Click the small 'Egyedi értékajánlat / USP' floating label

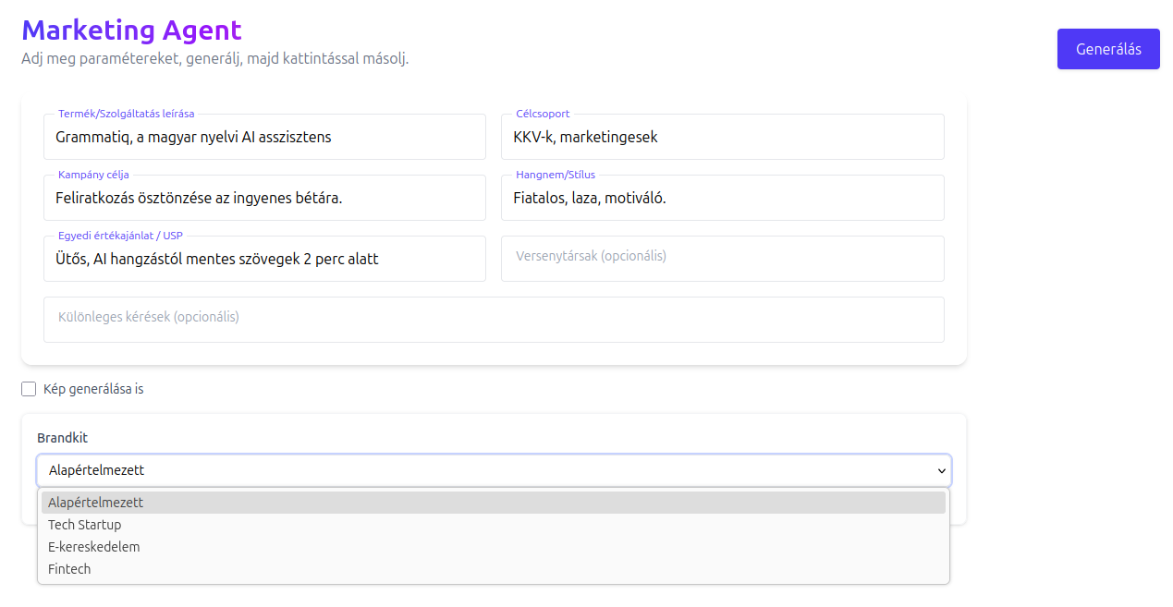[120, 236]
